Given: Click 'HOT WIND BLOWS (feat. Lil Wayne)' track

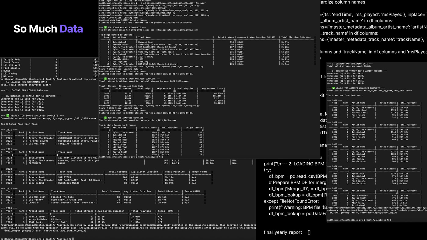Looking at the screenshot, I should (157, 64).
